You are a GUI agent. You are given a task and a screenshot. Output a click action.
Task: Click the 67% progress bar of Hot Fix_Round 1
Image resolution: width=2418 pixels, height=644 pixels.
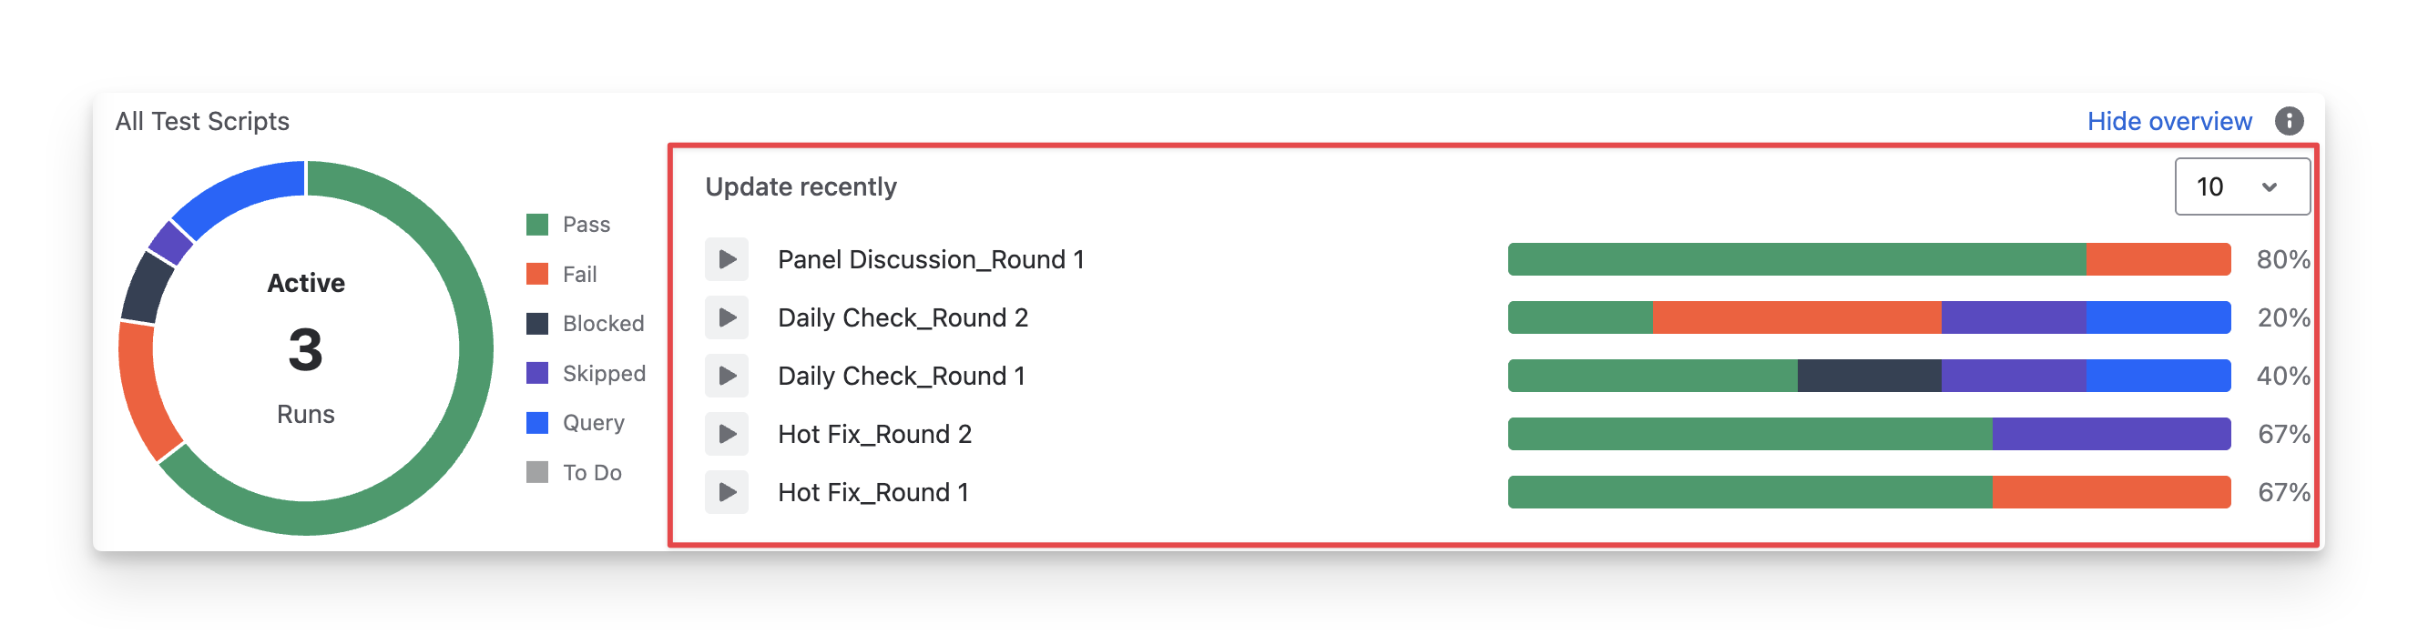(x=1868, y=492)
